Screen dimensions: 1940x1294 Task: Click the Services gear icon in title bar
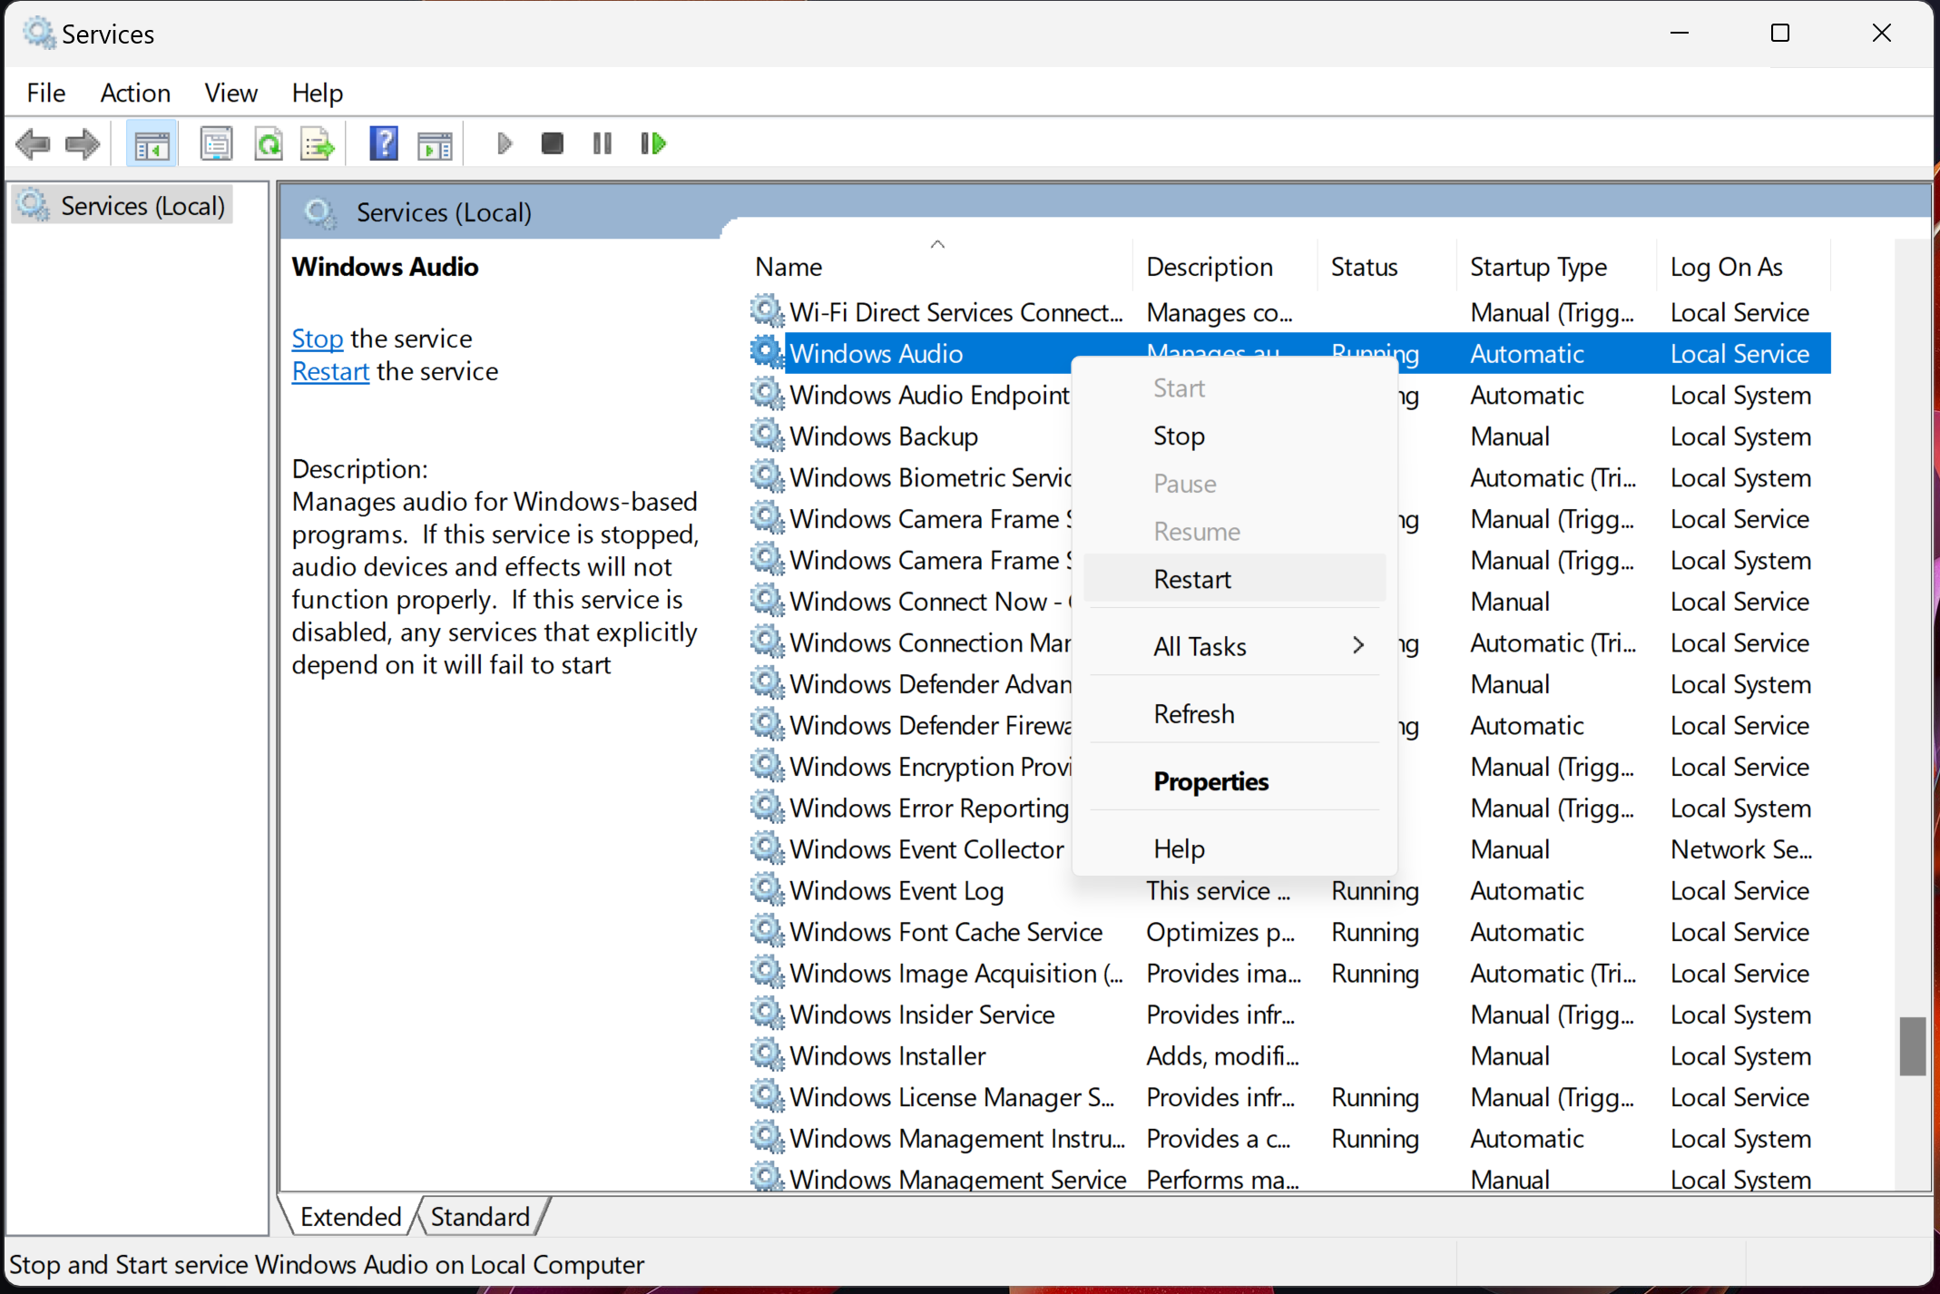39,34
